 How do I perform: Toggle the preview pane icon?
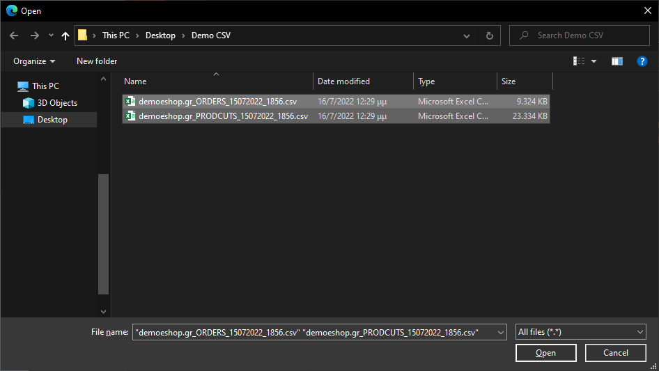617,61
